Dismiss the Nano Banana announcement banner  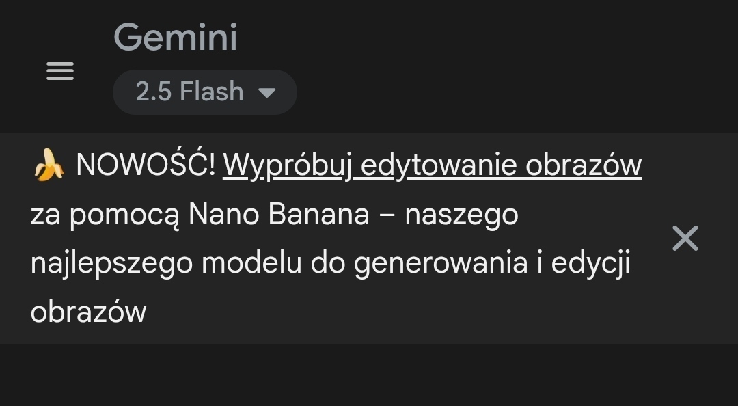point(685,239)
